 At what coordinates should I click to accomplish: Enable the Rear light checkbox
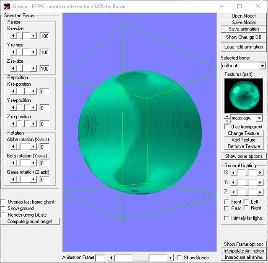point(227,208)
